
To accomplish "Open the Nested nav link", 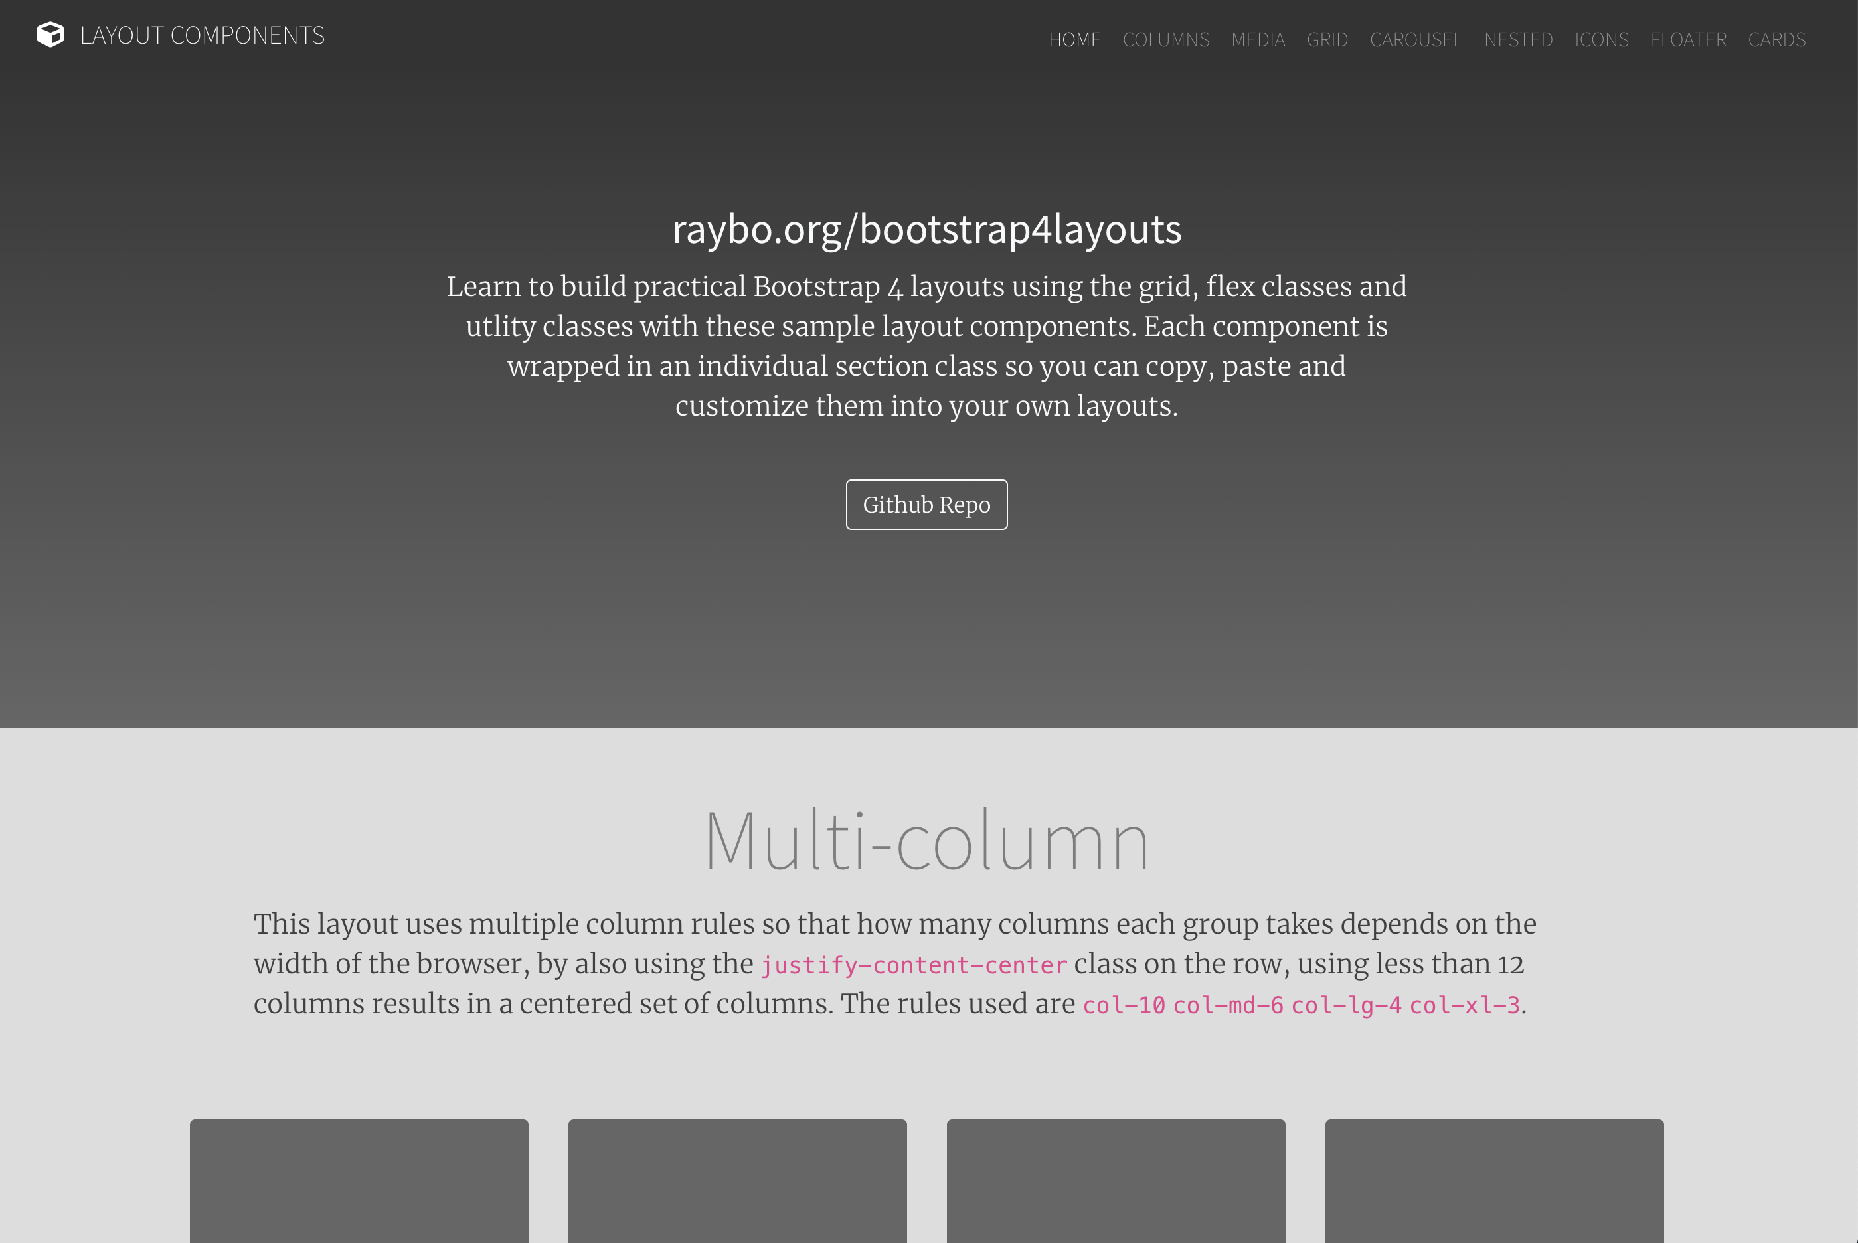I will [x=1518, y=40].
